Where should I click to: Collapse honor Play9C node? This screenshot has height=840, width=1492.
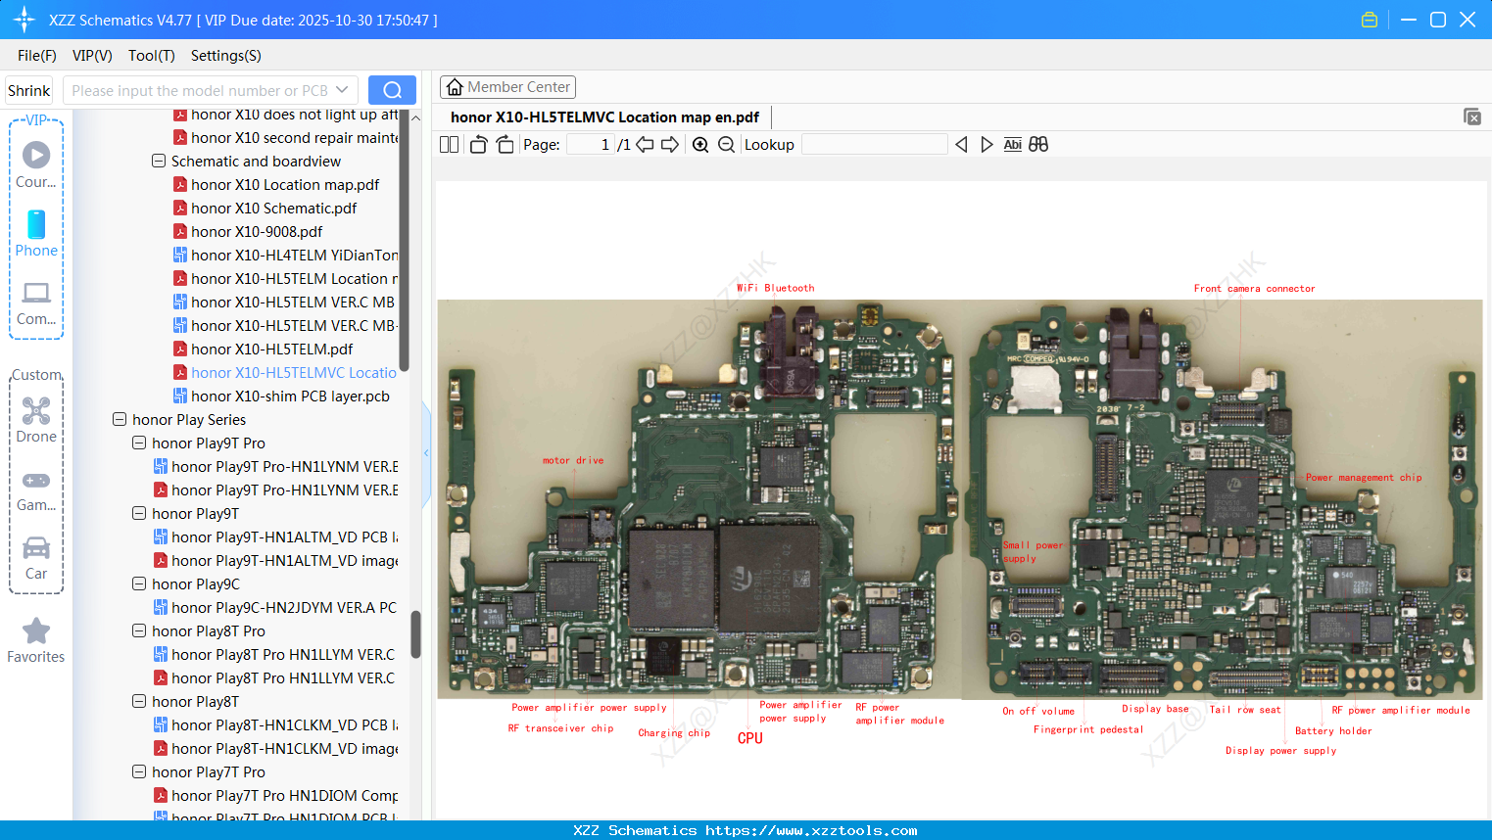coord(139,583)
